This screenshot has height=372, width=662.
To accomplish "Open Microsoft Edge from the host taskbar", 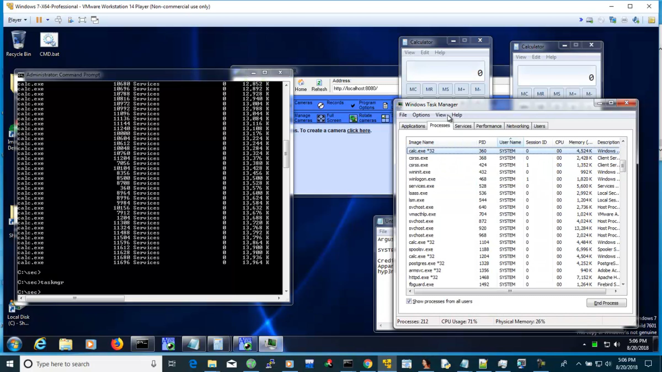I will [x=193, y=364].
